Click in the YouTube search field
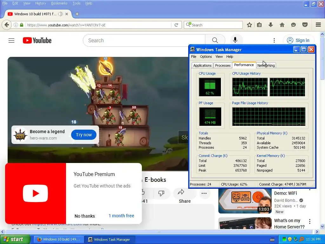Image resolution: width=325 pixels, height=244 pixels. (144, 40)
